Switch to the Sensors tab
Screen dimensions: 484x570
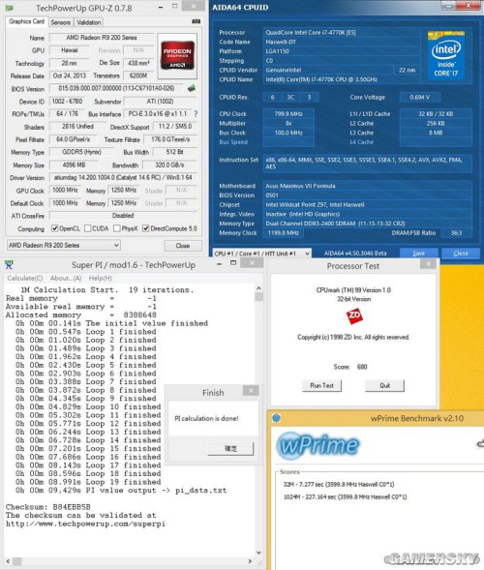pos(60,22)
